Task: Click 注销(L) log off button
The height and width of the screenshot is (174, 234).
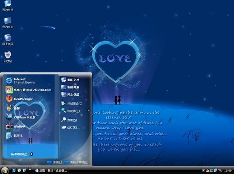Action: pyautogui.click(x=55, y=162)
